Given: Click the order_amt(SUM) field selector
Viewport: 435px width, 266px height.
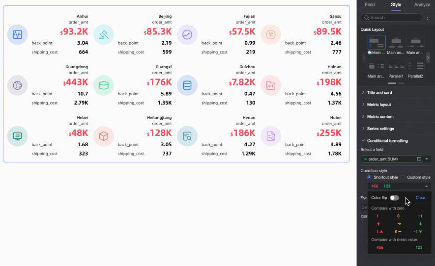Looking at the screenshot, I should [392, 159].
